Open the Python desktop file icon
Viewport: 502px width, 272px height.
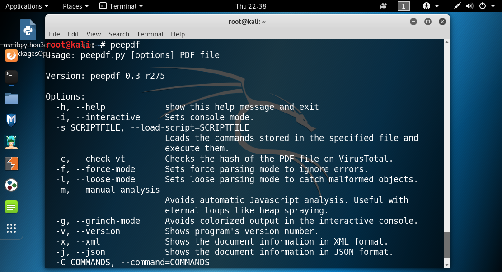[28, 30]
